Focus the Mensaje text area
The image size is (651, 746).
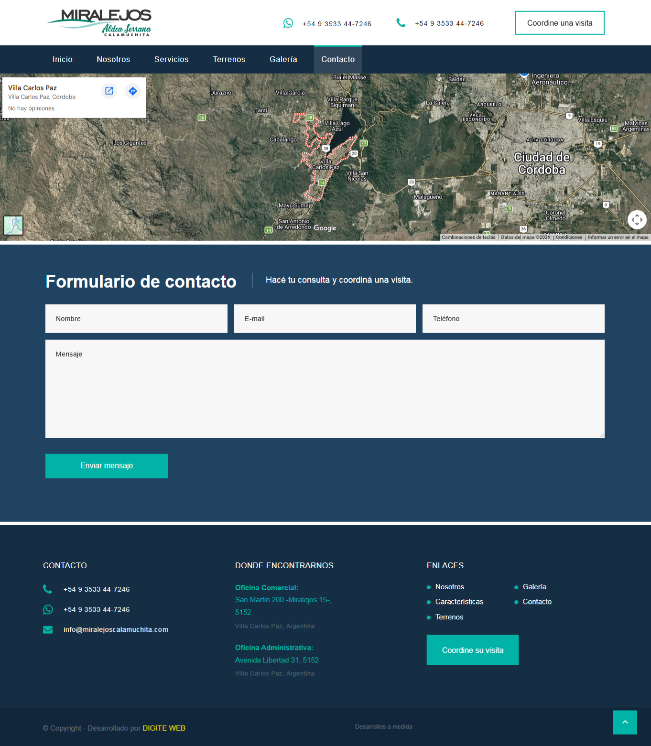pyautogui.click(x=325, y=389)
